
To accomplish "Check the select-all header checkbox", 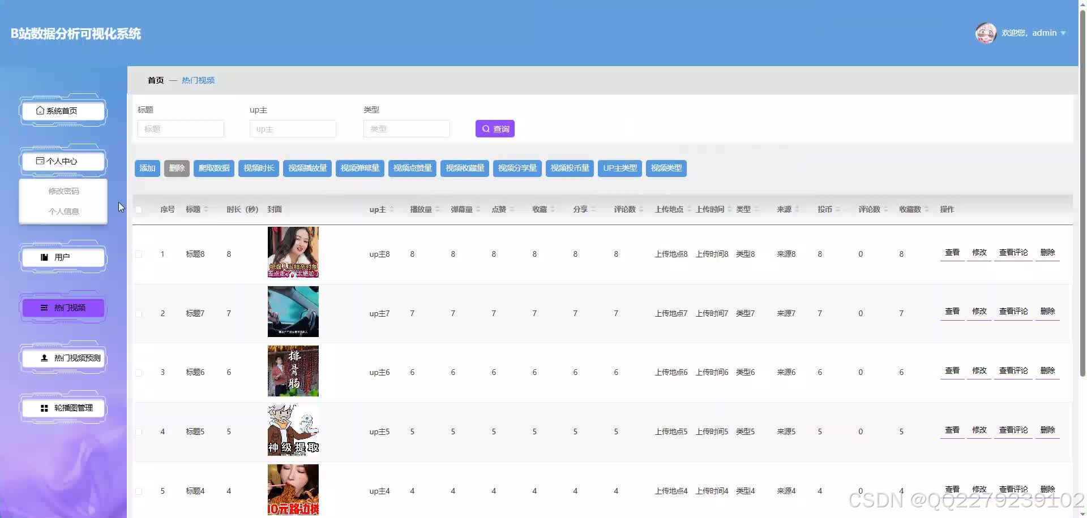I will [x=139, y=210].
